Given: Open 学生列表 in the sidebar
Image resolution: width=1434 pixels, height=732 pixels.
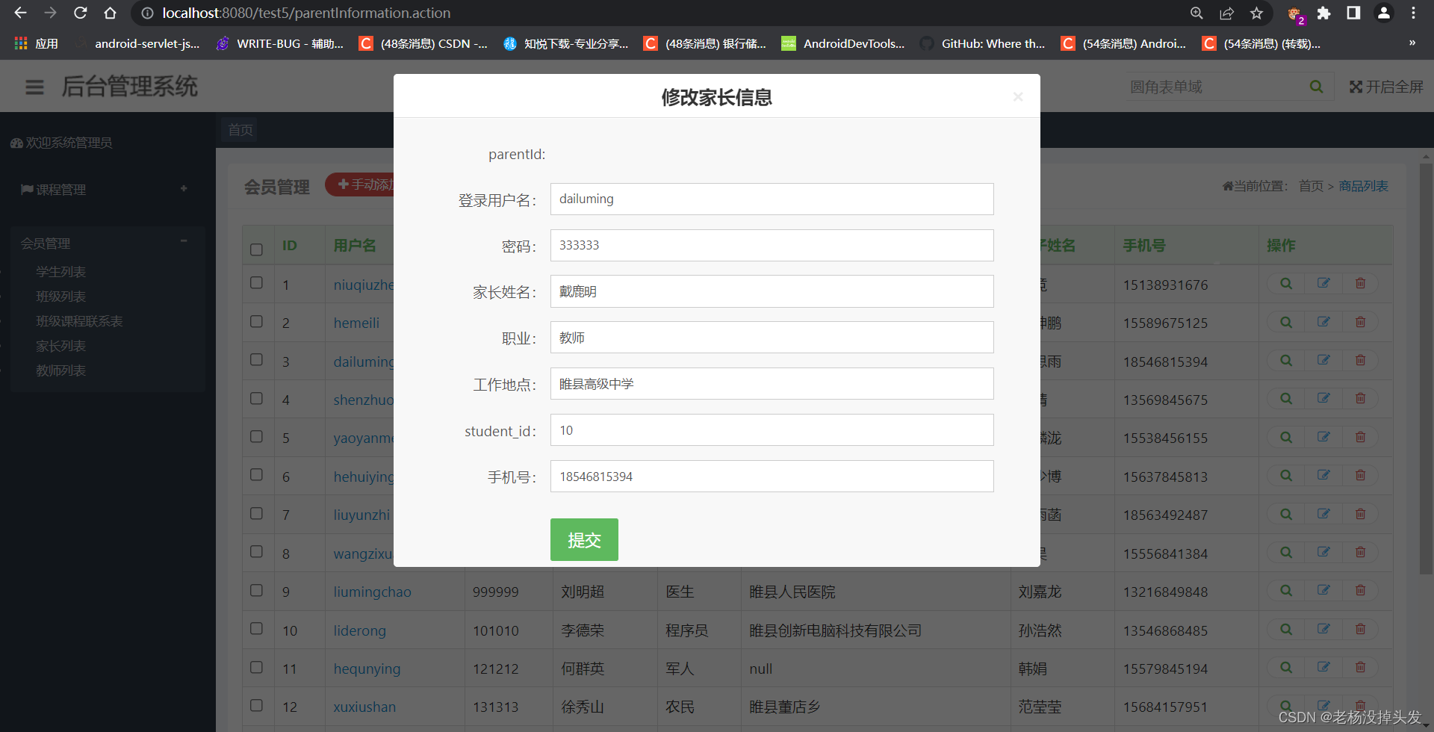Looking at the screenshot, I should pyautogui.click(x=60, y=272).
